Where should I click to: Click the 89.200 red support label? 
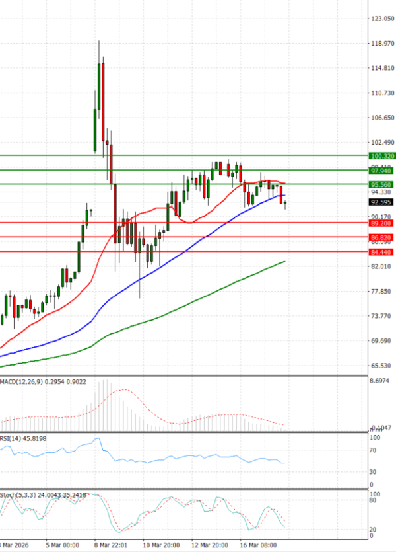[x=381, y=224]
